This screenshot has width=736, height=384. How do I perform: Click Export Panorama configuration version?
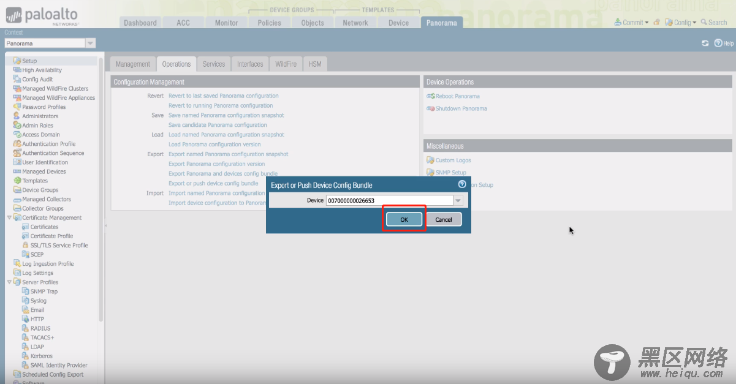217,164
